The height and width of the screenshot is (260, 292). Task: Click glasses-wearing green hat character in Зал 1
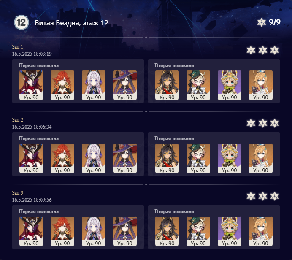point(198,85)
